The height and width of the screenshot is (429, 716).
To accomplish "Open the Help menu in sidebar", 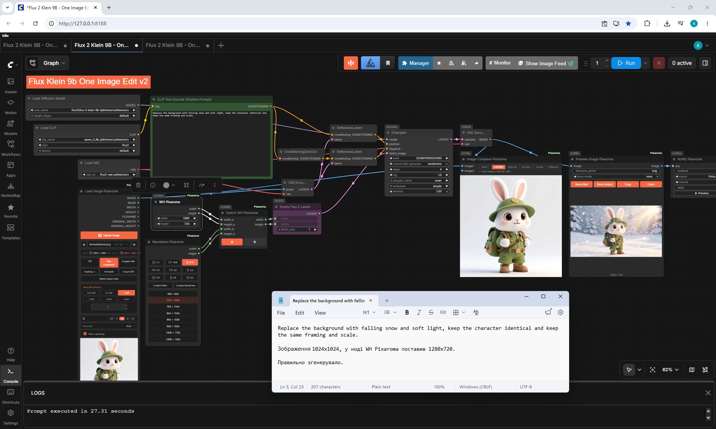I will [11, 354].
